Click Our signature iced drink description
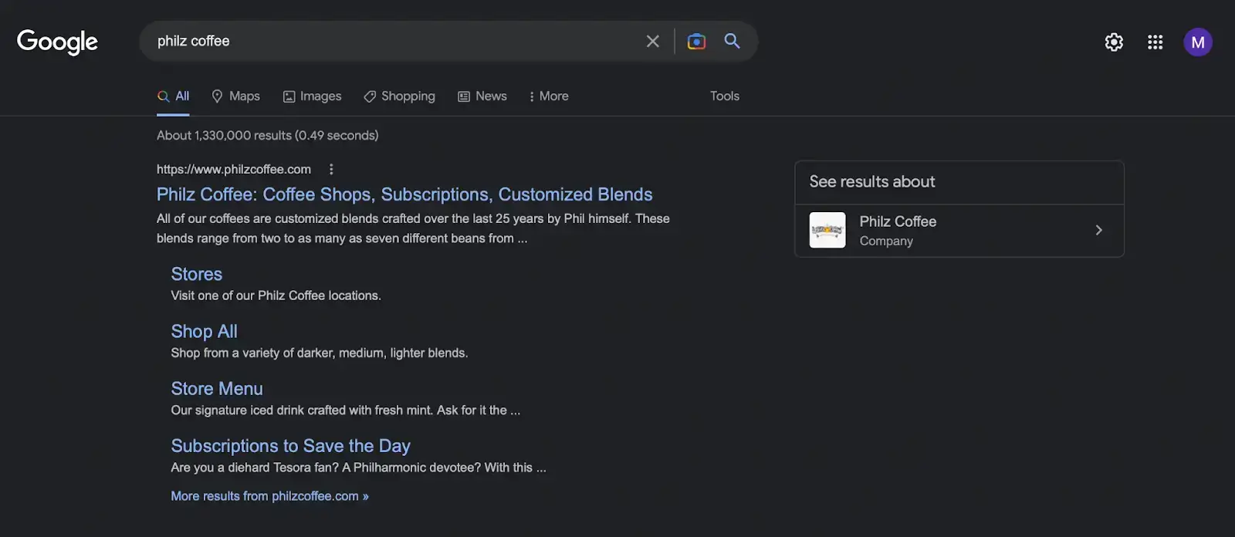1235x537 pixels. pyautogui.click(x=345, y=410)
